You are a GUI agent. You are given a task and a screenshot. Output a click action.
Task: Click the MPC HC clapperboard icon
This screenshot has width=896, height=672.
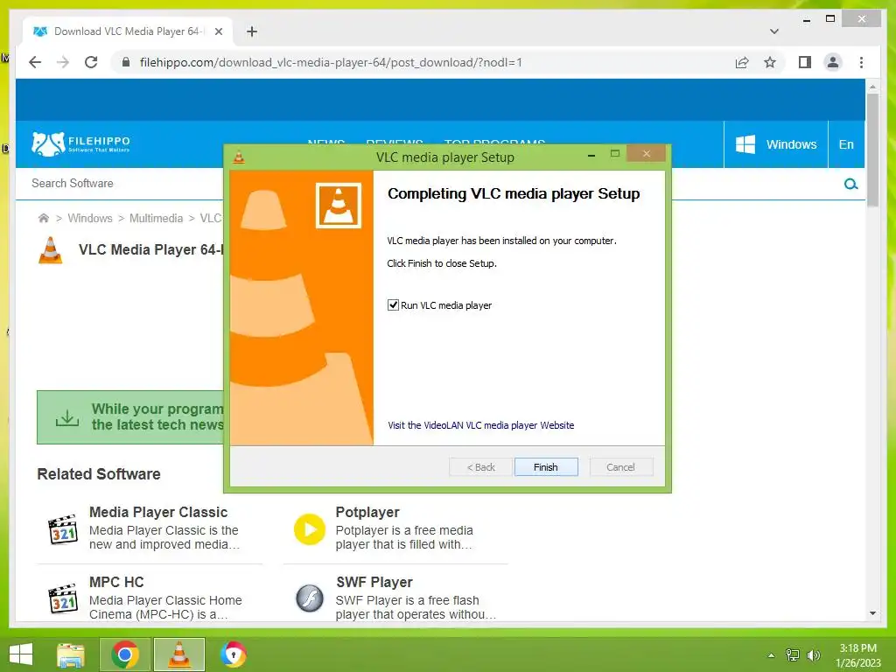tap(63, 598)
